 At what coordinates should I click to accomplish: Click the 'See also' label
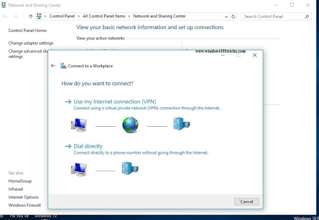(15, 173)
